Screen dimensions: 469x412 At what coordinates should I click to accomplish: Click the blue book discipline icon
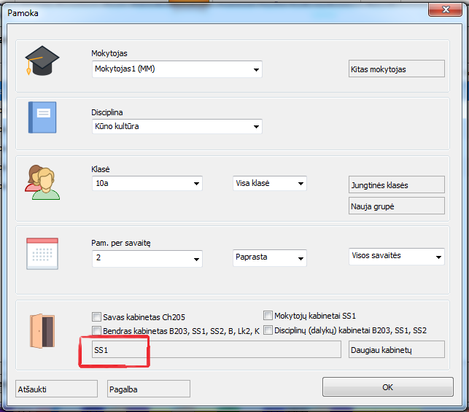(41, 117)
